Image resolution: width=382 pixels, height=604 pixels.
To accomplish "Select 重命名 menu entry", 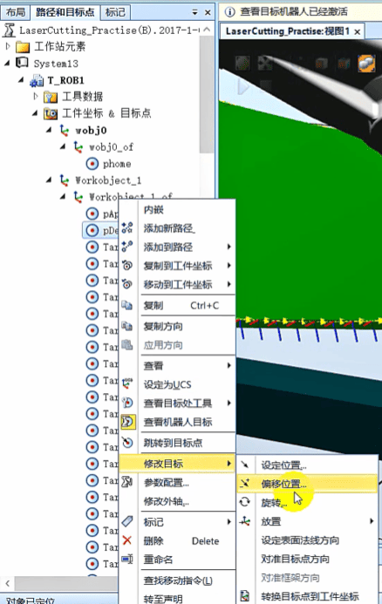I will 177,560.
